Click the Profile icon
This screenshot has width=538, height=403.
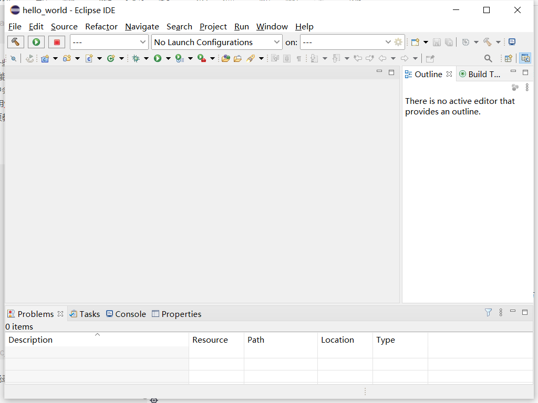coord(180,59)
